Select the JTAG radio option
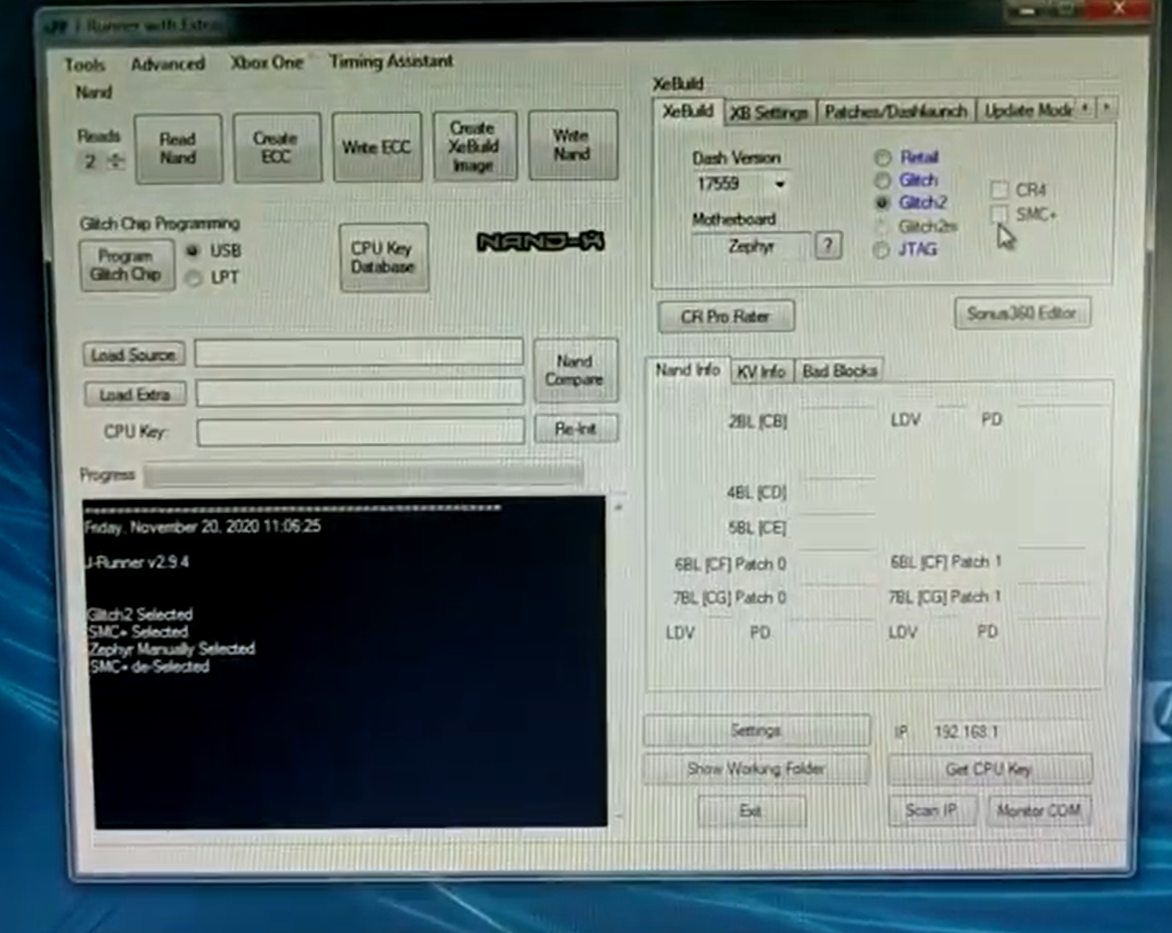 pyautogui.click(x=880, y=250)
